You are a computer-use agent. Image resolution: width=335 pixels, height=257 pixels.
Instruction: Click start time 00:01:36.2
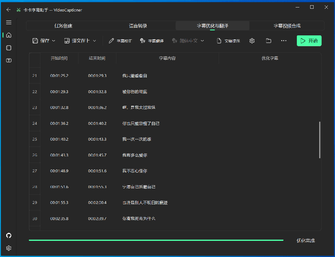point(59,123)
